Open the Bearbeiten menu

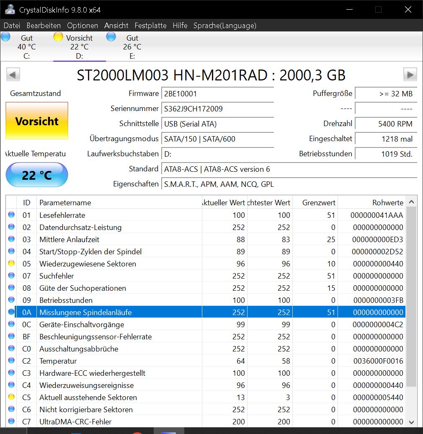coord(44,26)
